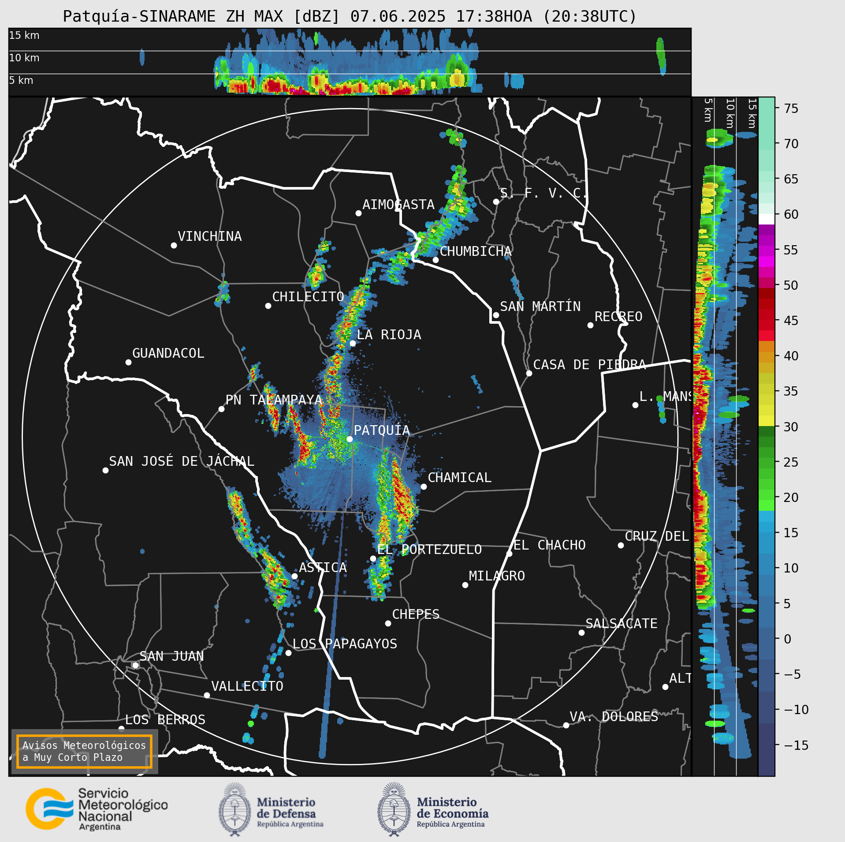Click the Recreo city marker dot
The height and width of the screenshot is (842, 845).
tap(590, 325)
